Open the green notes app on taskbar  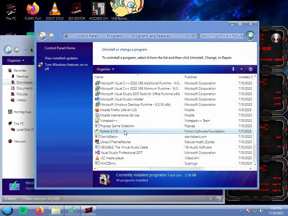pyautogui.click(x=23, y=210)
